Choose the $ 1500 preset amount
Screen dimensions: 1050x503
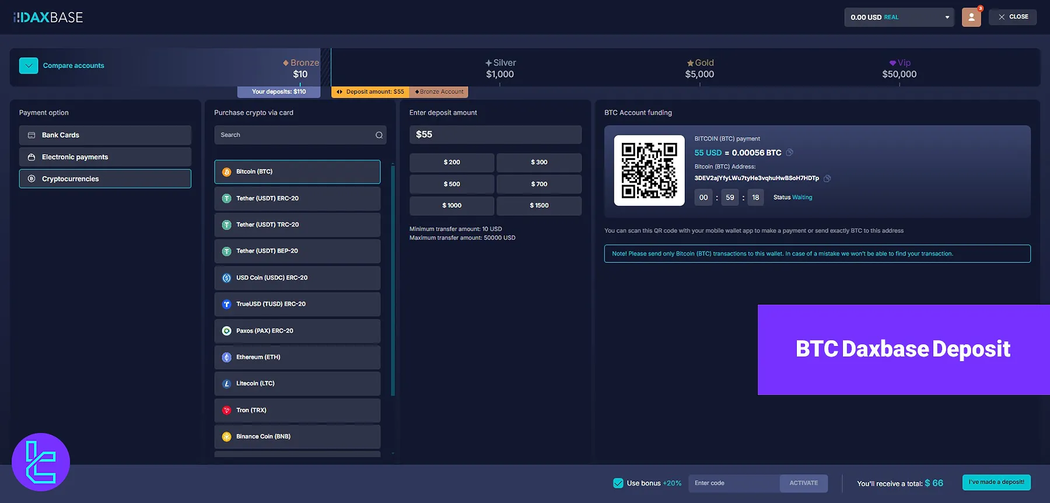click(x=539, y=205)
